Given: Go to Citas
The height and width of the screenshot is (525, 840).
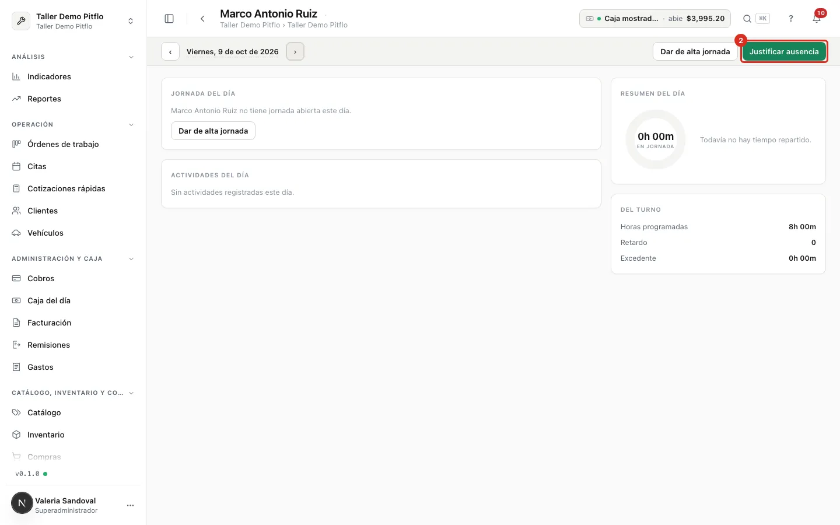Looking at the screenshot, I should pos(73,166).
